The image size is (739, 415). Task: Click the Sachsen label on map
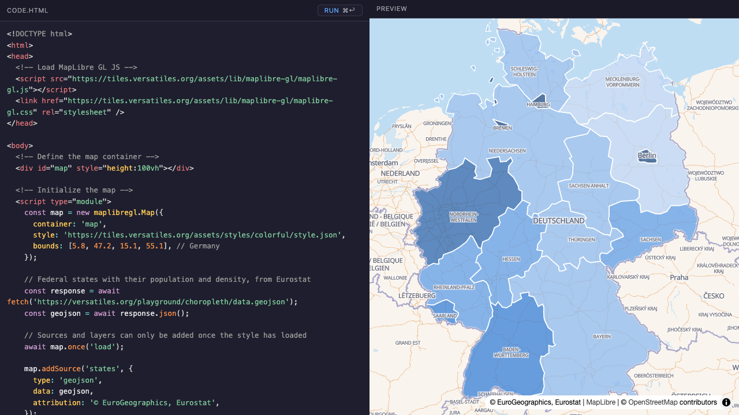[651, 239]
